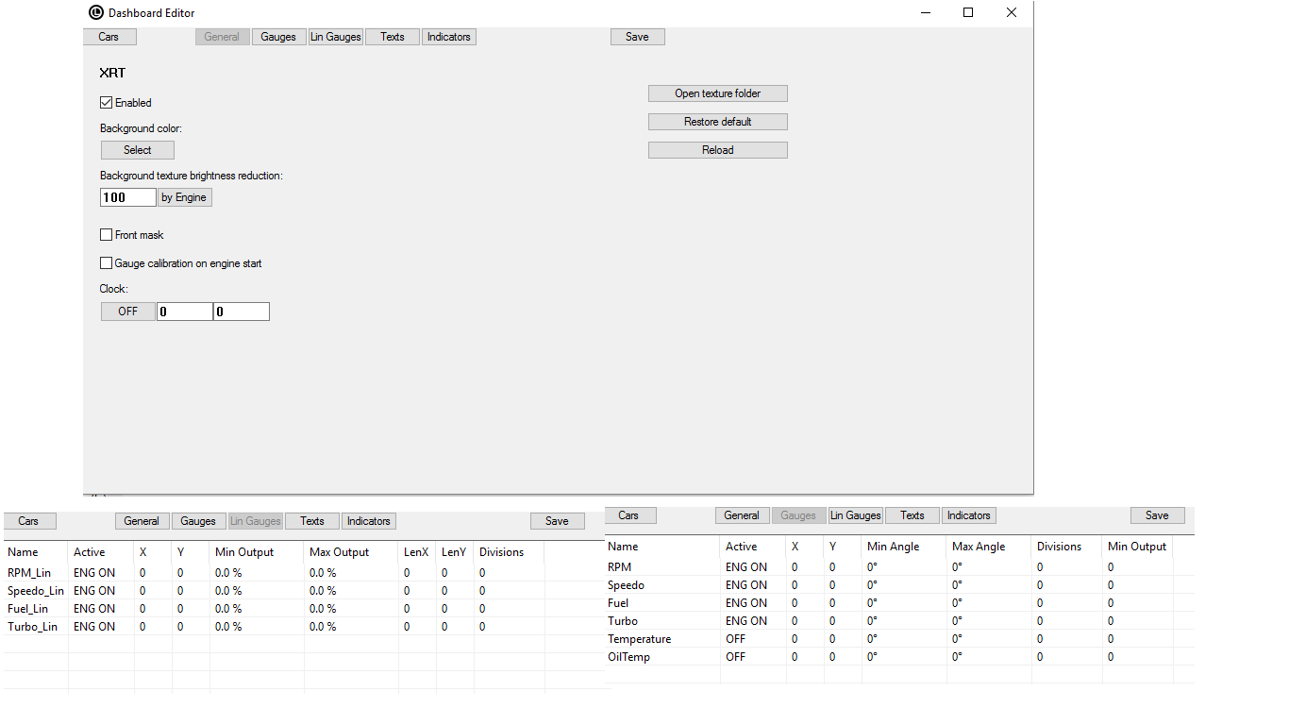Click the Dashboard Editor app icon in title bar
The height and width of the screenshot is (725, 1289).
[x=95, y=12]
